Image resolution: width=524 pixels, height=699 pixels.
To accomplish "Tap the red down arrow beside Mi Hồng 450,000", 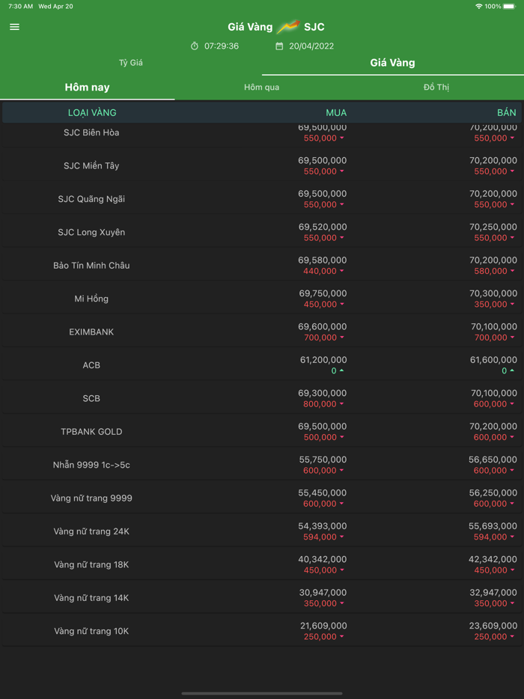I will point(341,305).
